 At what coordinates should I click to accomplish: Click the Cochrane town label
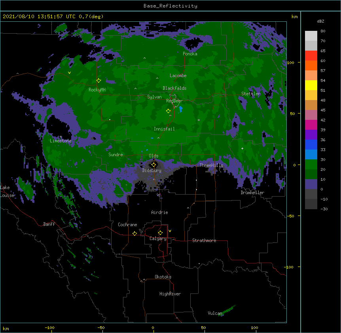[127, 225]
